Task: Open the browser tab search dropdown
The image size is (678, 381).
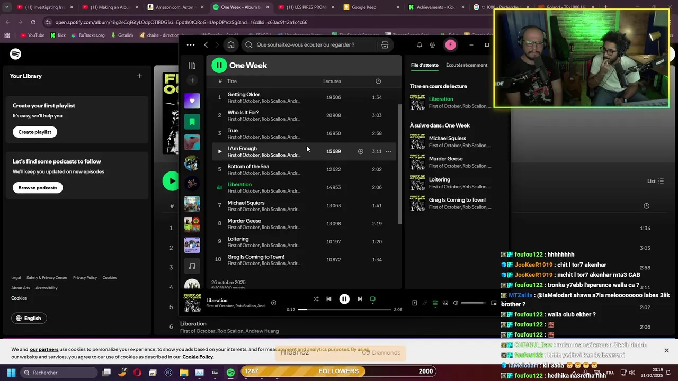Action: point(7,7)
